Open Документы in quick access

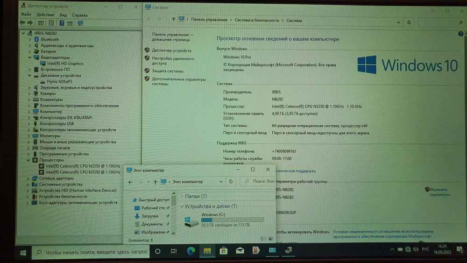pos(152,224)
